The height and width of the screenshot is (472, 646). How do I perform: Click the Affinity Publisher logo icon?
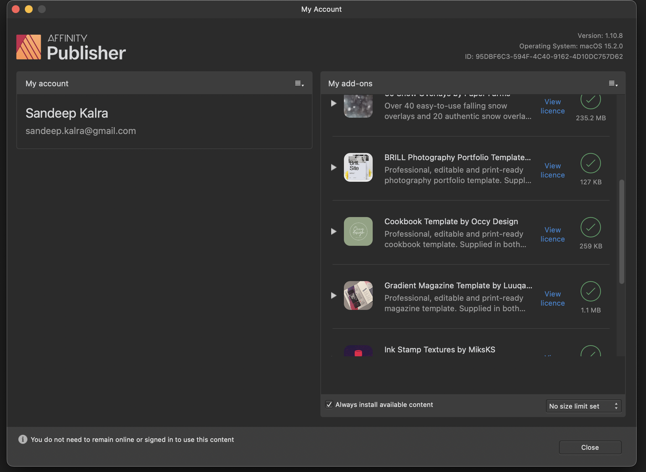tap(29, 47)
